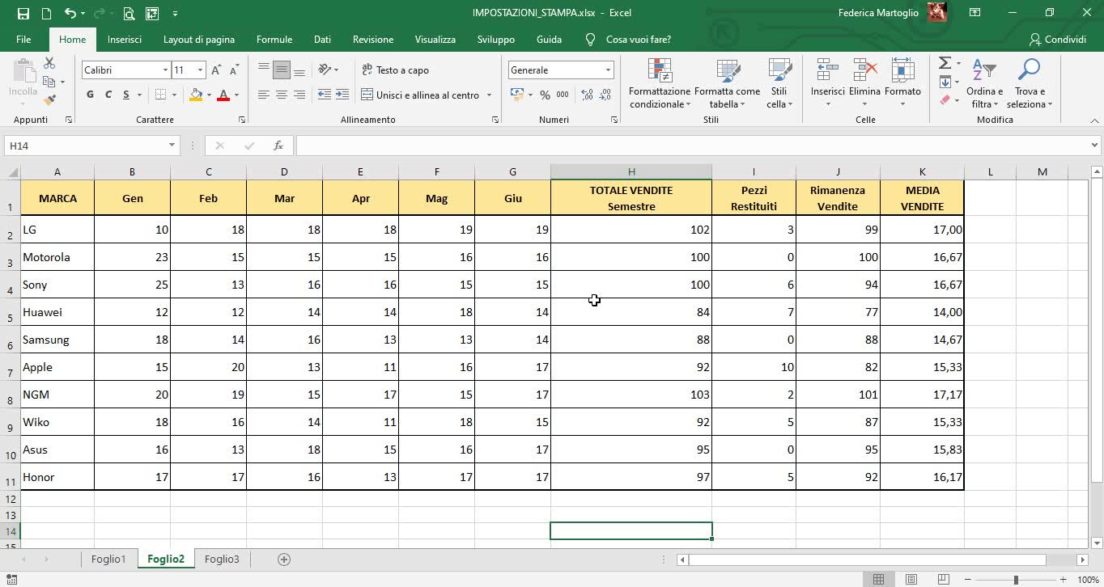This screenshot has width=1104, height=587.
Task: Select the Format Painter brush icon
Action: coord(49,100)
